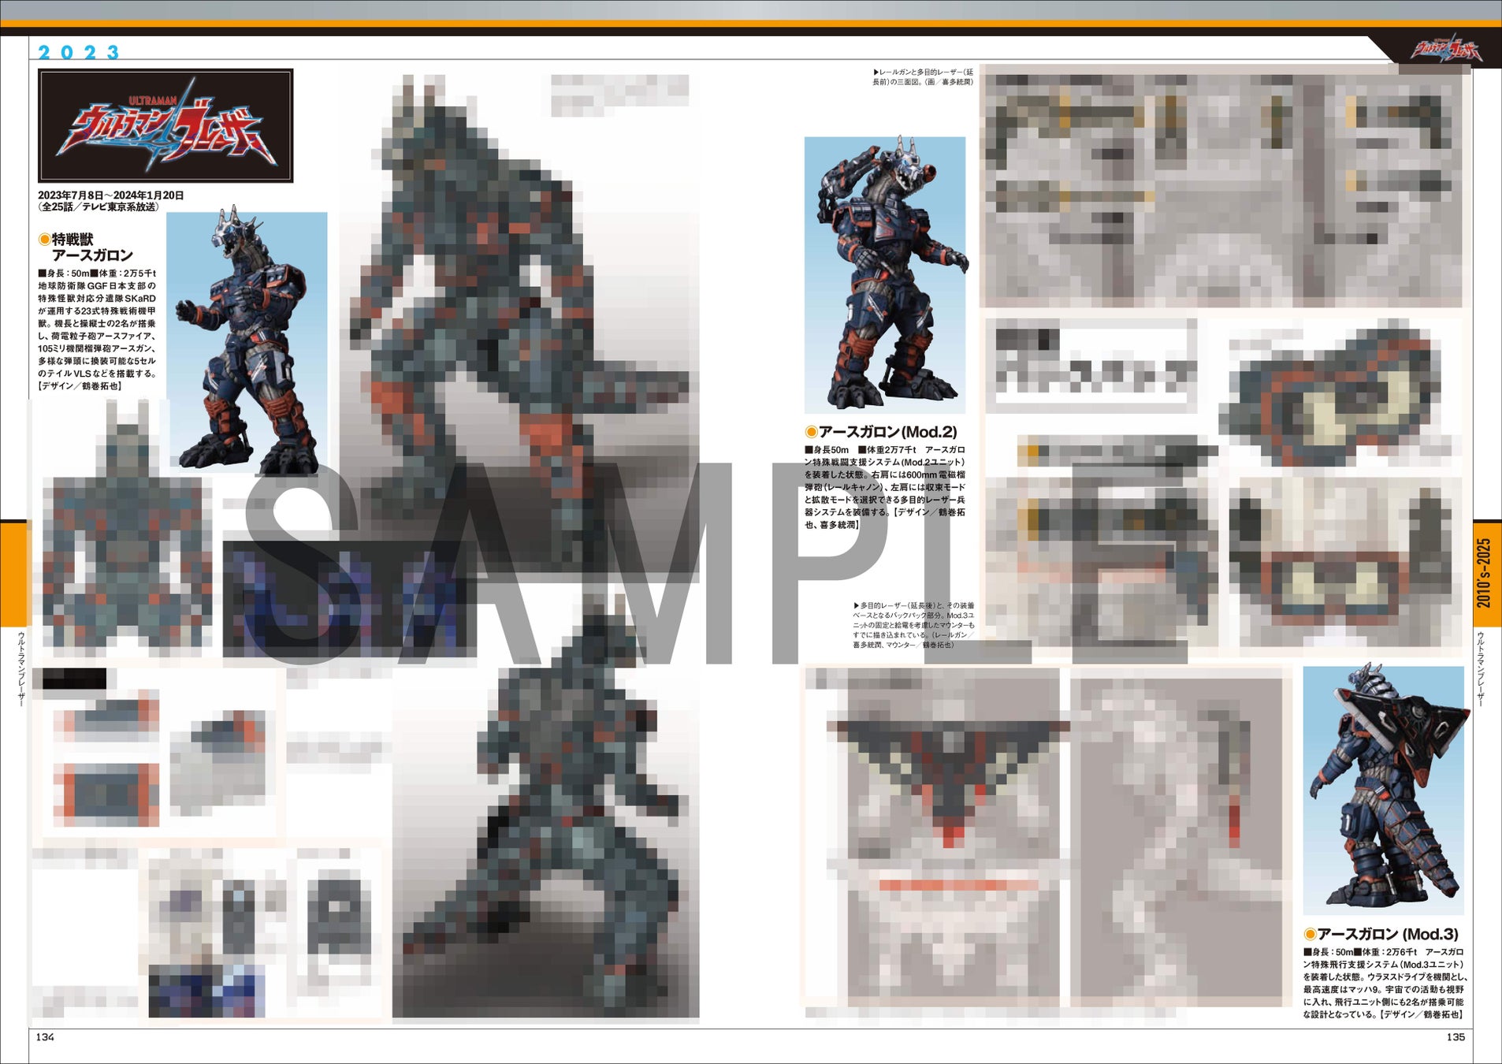Viewport: 1502px width, 1064px height.
Task: Click the caption starting "▶多目的レーザー(延長後)"
Action: tap(914, 626)
